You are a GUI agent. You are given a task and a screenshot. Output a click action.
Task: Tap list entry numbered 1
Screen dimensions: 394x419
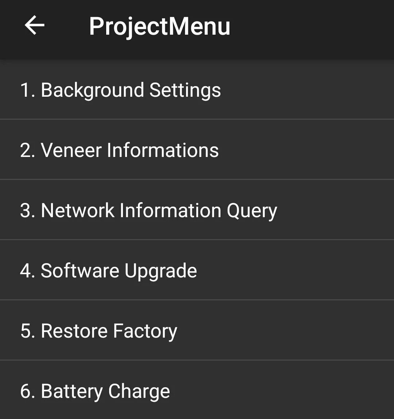(x=197, y=89)
